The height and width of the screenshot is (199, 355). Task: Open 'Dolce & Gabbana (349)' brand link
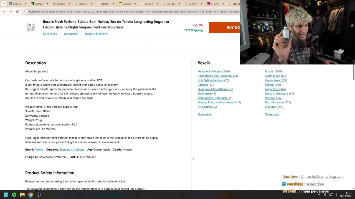[x=280, y=94]
